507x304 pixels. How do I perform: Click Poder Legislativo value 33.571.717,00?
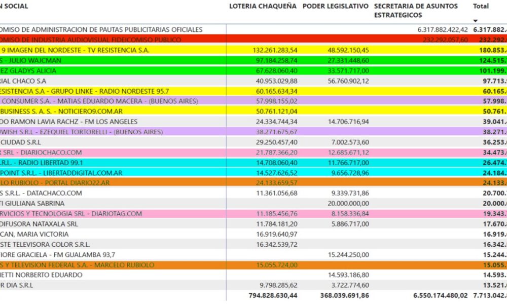point(348,71)
